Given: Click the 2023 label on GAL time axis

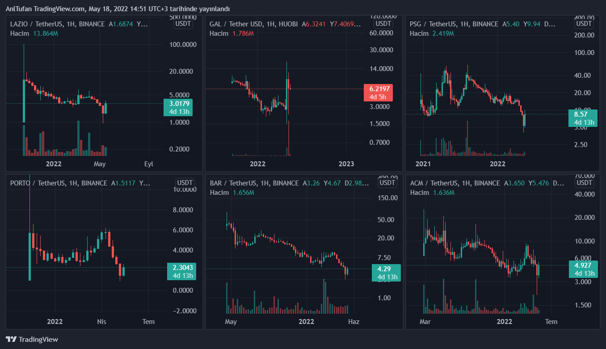Looking at the screenshot, I should (x=346, y=164).
